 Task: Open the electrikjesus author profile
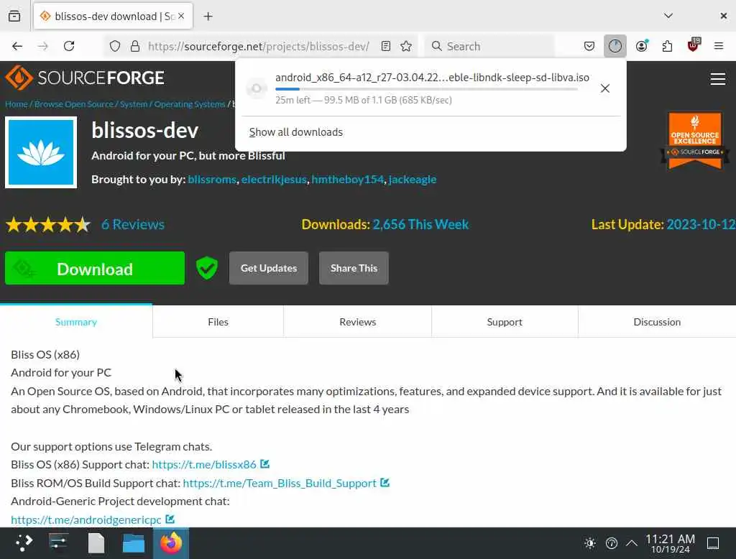coord(274,180)
